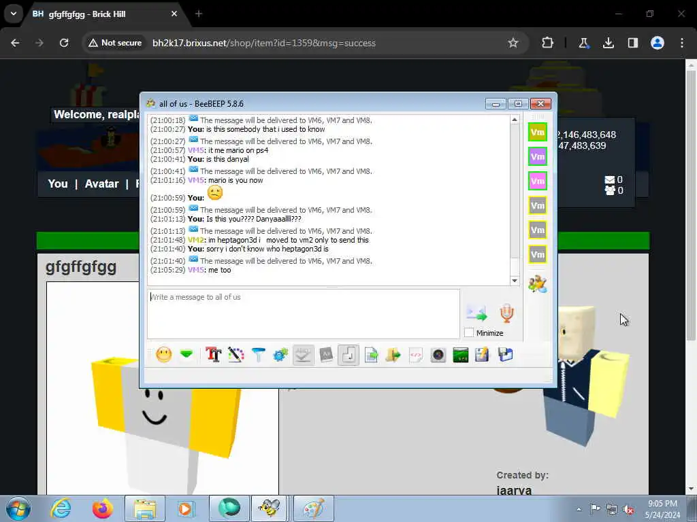Start voice recording with the microphone icon
This screenshot has height=522, width=697.
tap(506, 313)
